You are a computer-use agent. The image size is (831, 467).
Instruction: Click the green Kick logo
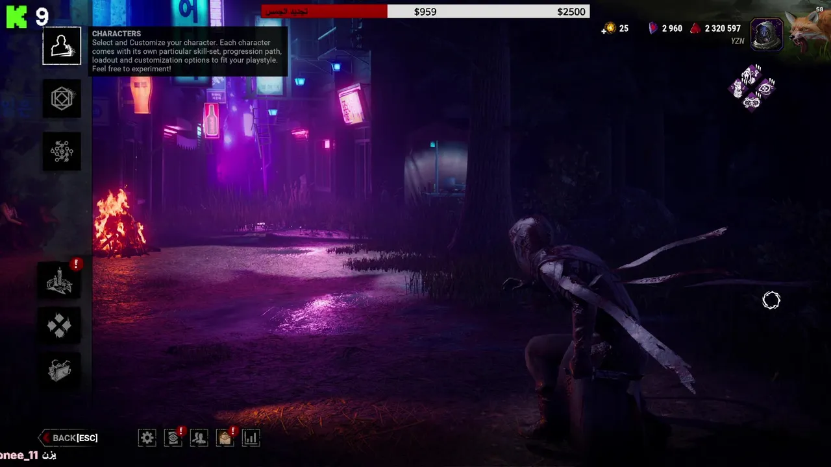16,16
